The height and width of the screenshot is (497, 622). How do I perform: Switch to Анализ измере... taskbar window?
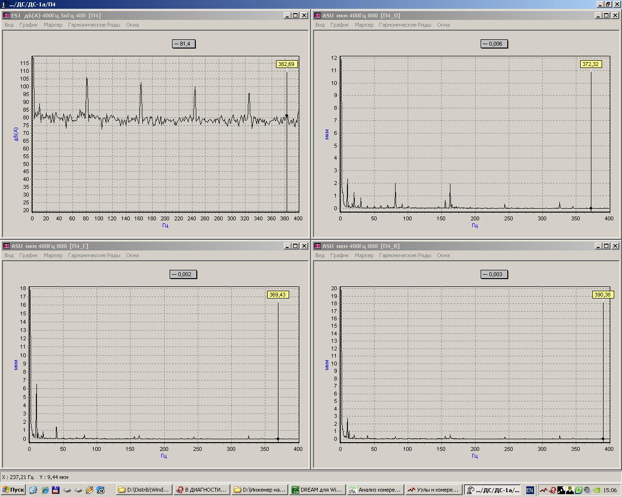click(375, 490)
